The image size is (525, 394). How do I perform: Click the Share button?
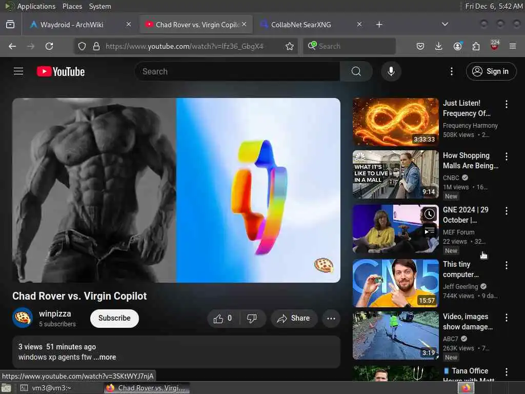click(293, 318)
